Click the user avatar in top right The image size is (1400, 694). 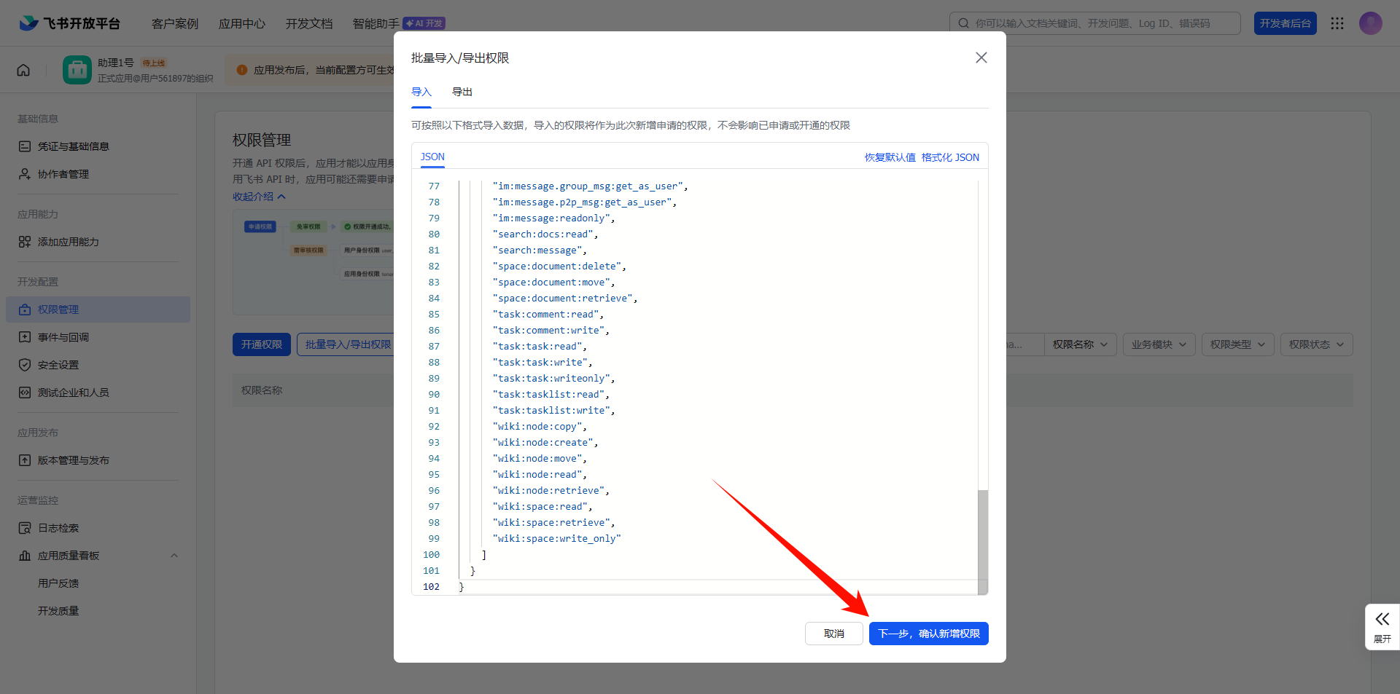pos(1370,23)
